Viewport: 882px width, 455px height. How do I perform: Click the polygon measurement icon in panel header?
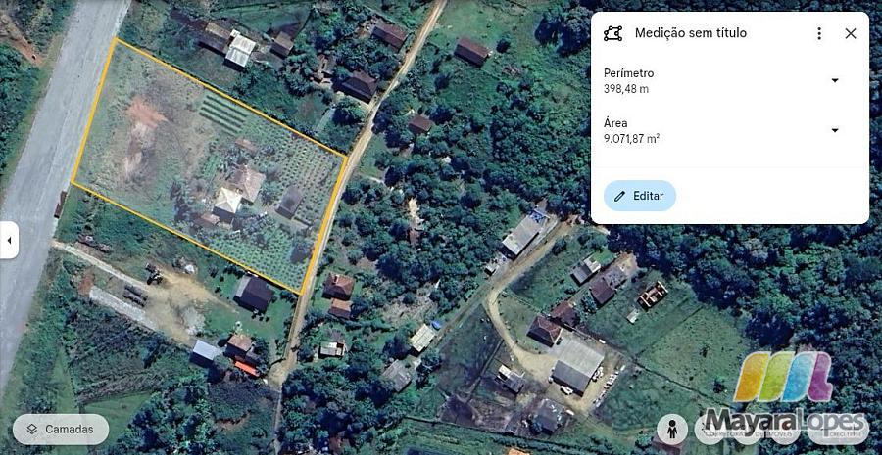(612, 33)
